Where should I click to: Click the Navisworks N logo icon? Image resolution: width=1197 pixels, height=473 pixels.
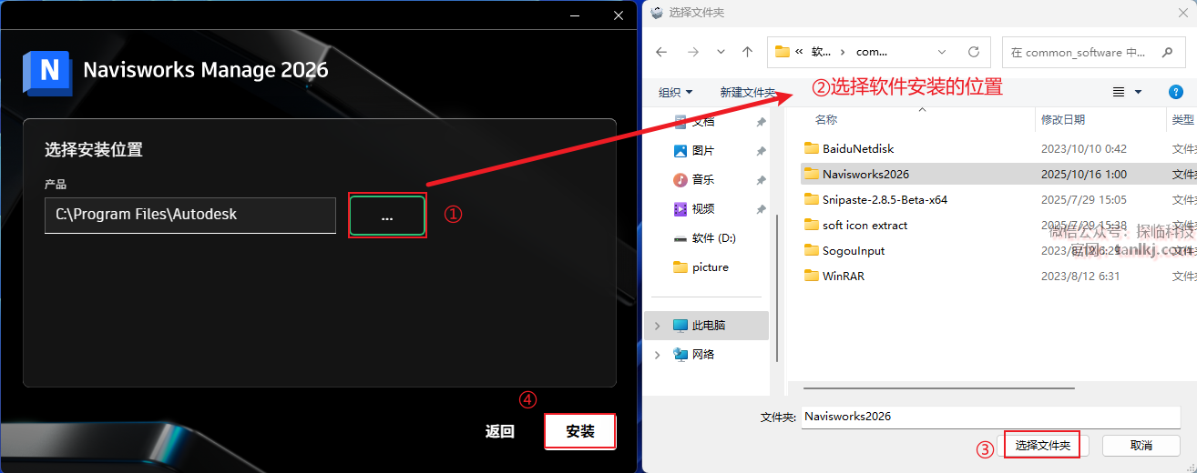click(x=47, y=73)
